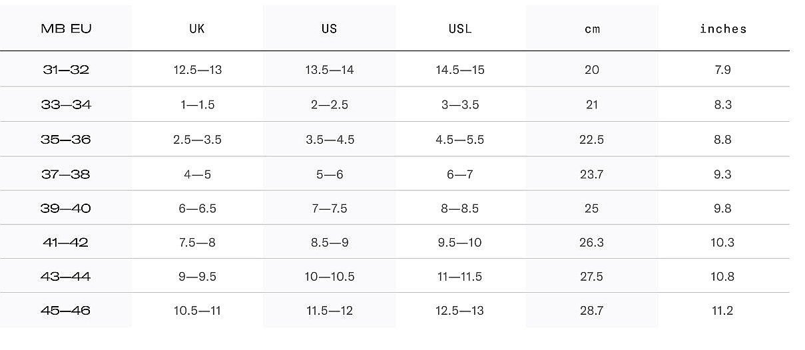The image size is (805, 350).
Task: Select the 33—34 EU size cell
Action: (x=66, y=105)
